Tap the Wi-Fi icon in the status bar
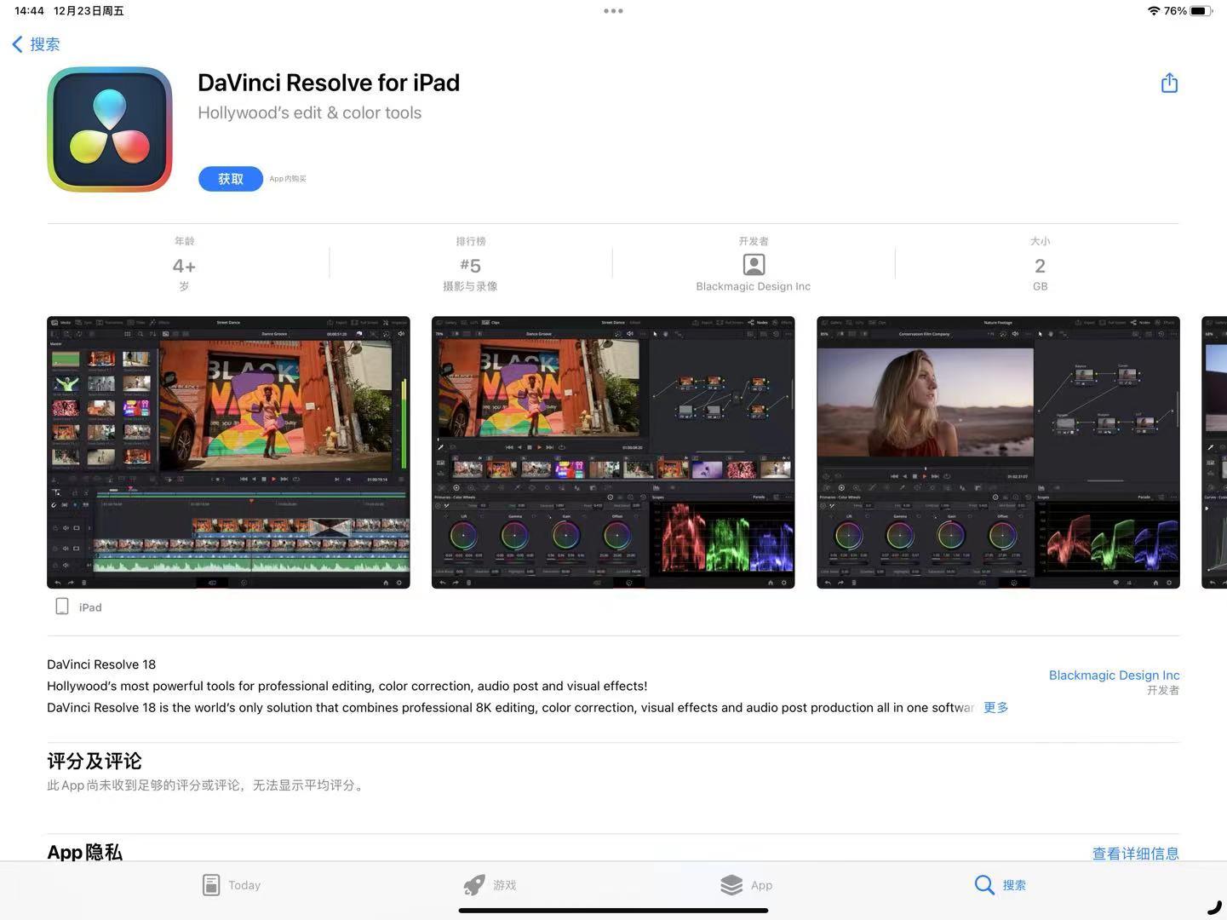Screen dimensions: 1227x920 (1153, 11)
